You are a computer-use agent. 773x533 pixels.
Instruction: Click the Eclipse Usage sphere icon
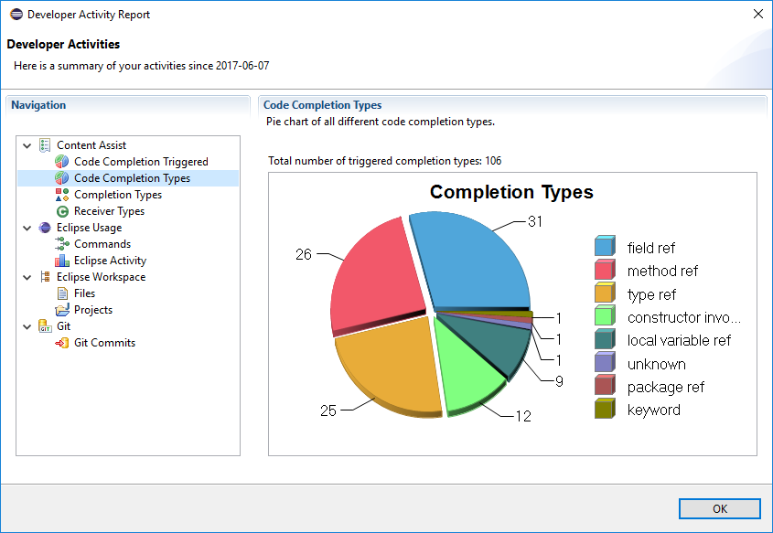[45, 228]
